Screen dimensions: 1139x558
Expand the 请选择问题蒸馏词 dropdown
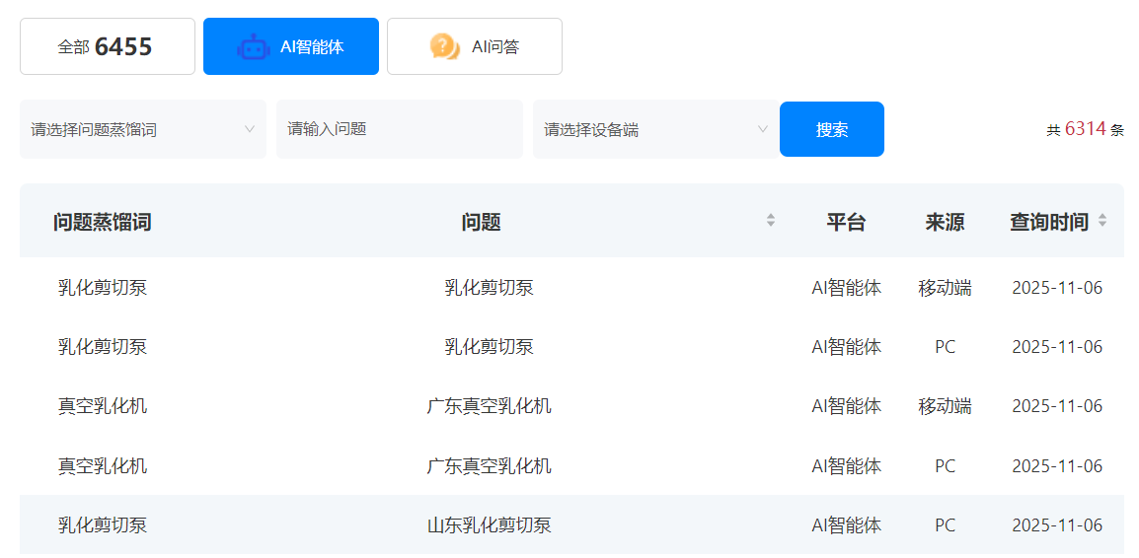pyautogui.click(x=142, y=129)
